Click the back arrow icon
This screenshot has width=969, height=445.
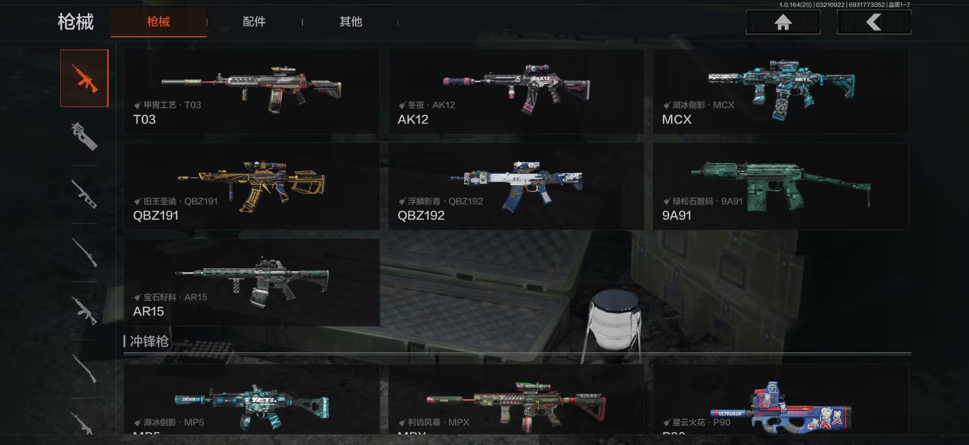(874, 22)
